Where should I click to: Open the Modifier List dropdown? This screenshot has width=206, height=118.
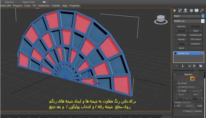(203, 21)
